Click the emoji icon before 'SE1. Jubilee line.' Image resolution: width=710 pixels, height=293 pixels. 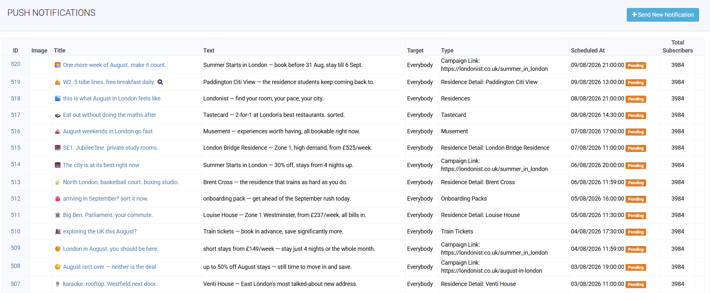coord(58,148)
